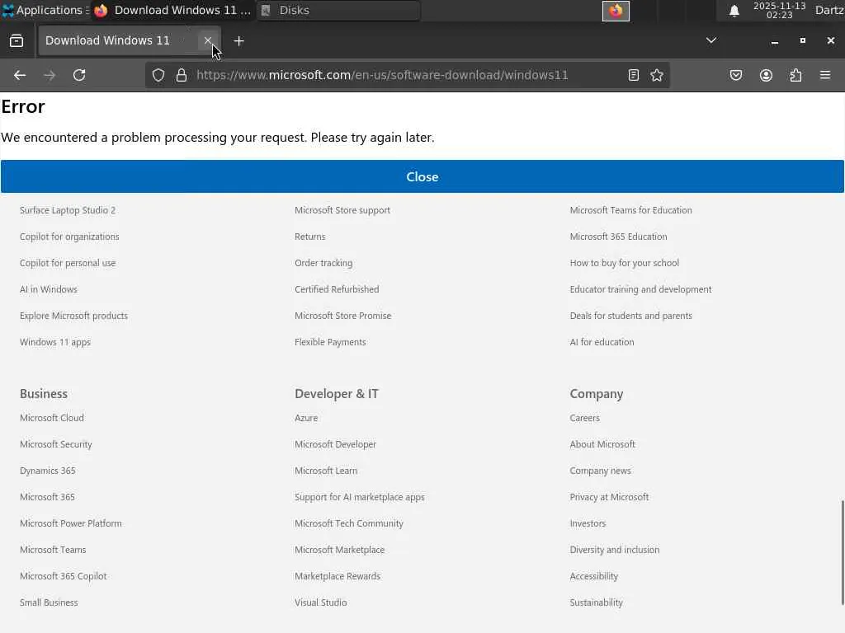Click Firefox icon in system panel
845x633 pixels.
coord(616,11)
